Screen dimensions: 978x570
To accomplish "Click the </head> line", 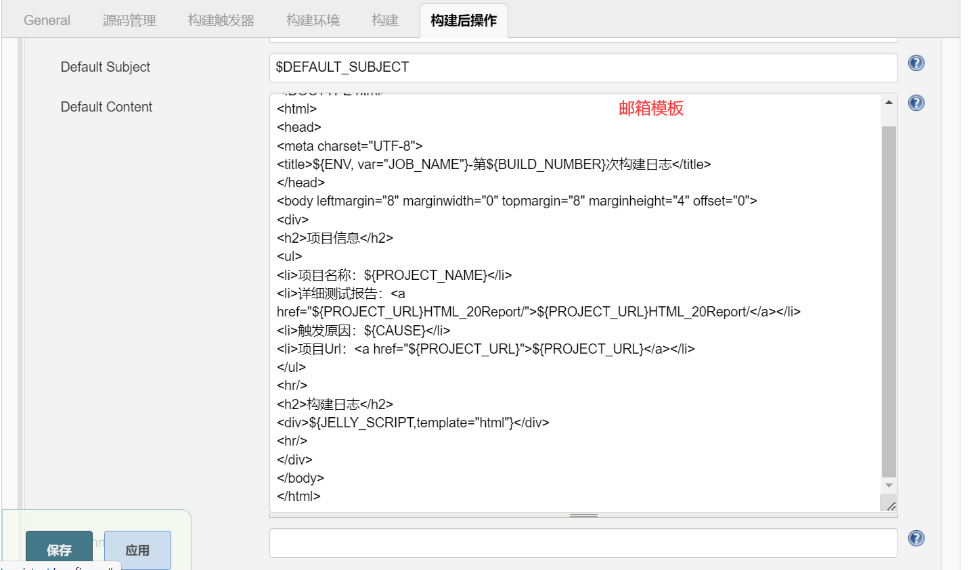I will 301,183.
